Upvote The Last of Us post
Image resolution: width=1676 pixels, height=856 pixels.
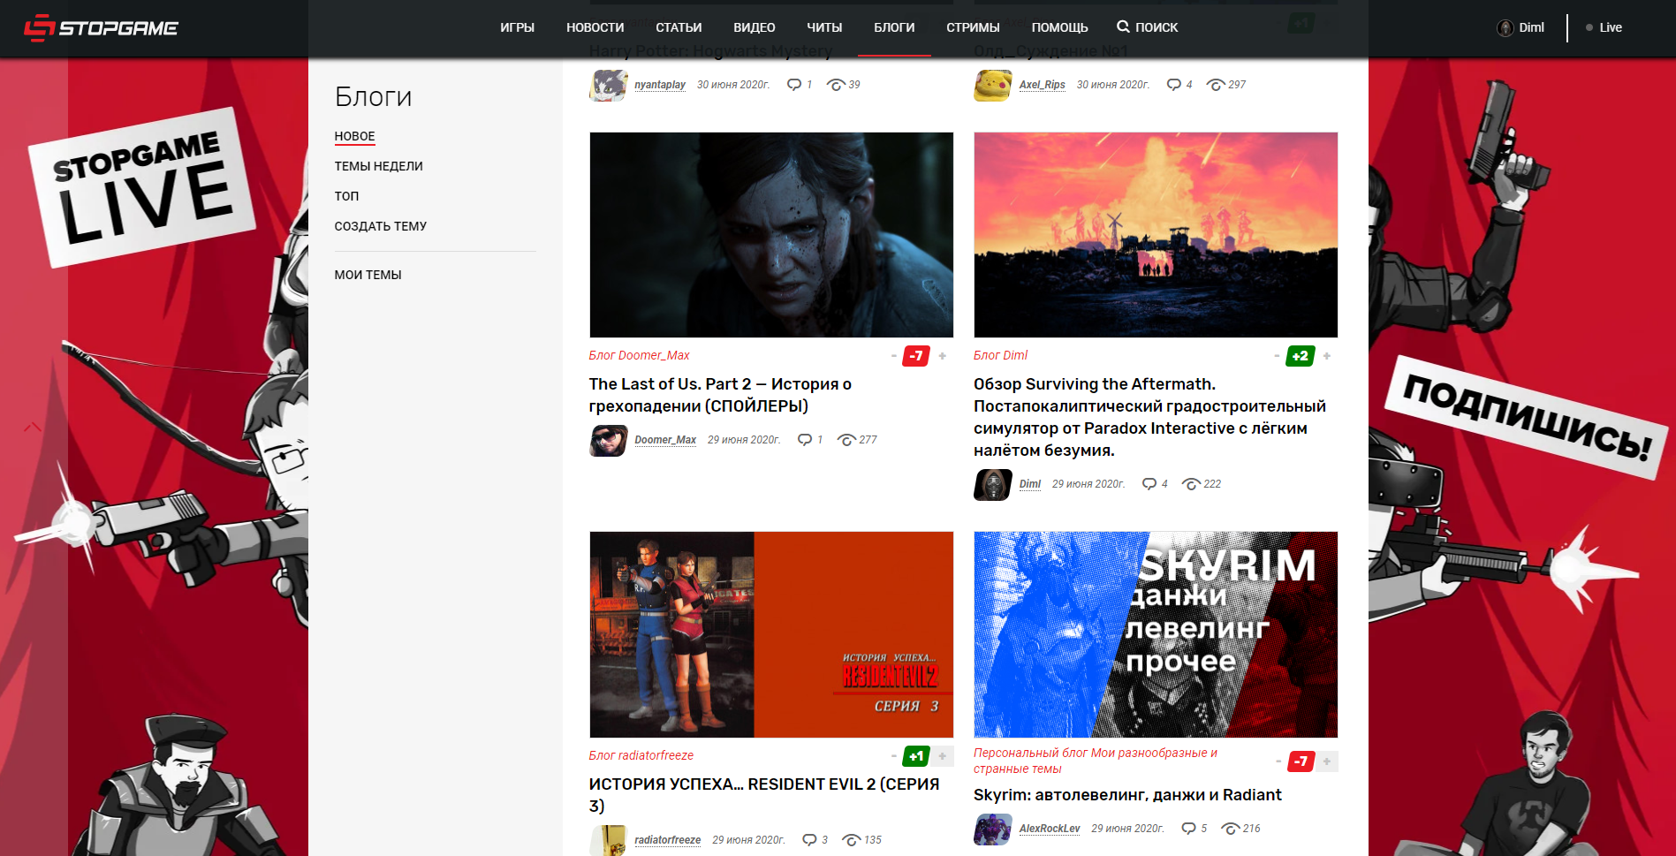click(943, 356)
